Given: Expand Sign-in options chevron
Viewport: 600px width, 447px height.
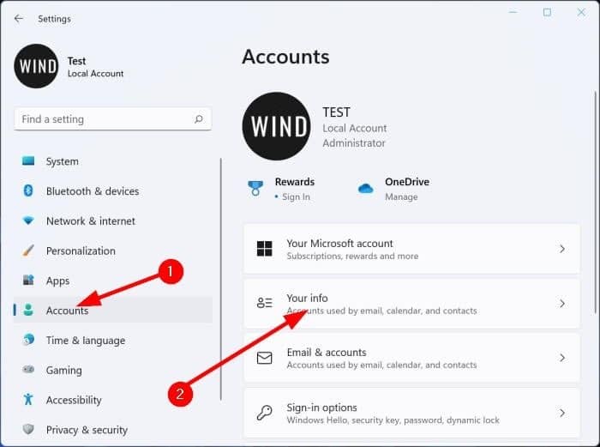Looking at the screenshot, I should point(561,413).
